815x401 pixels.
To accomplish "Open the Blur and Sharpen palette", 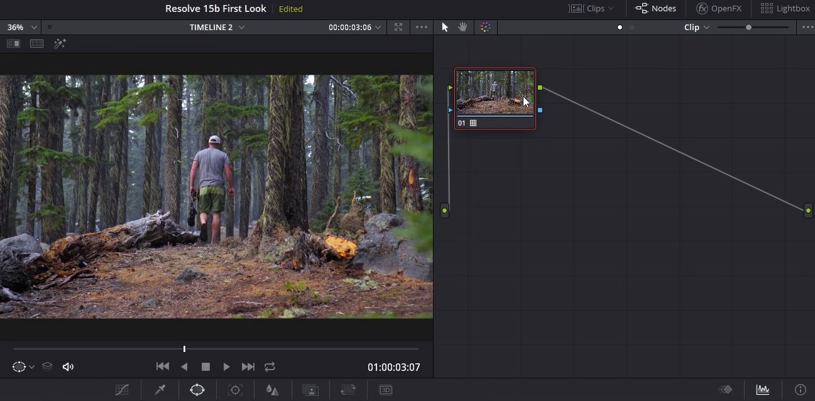I will coord(272,390).
